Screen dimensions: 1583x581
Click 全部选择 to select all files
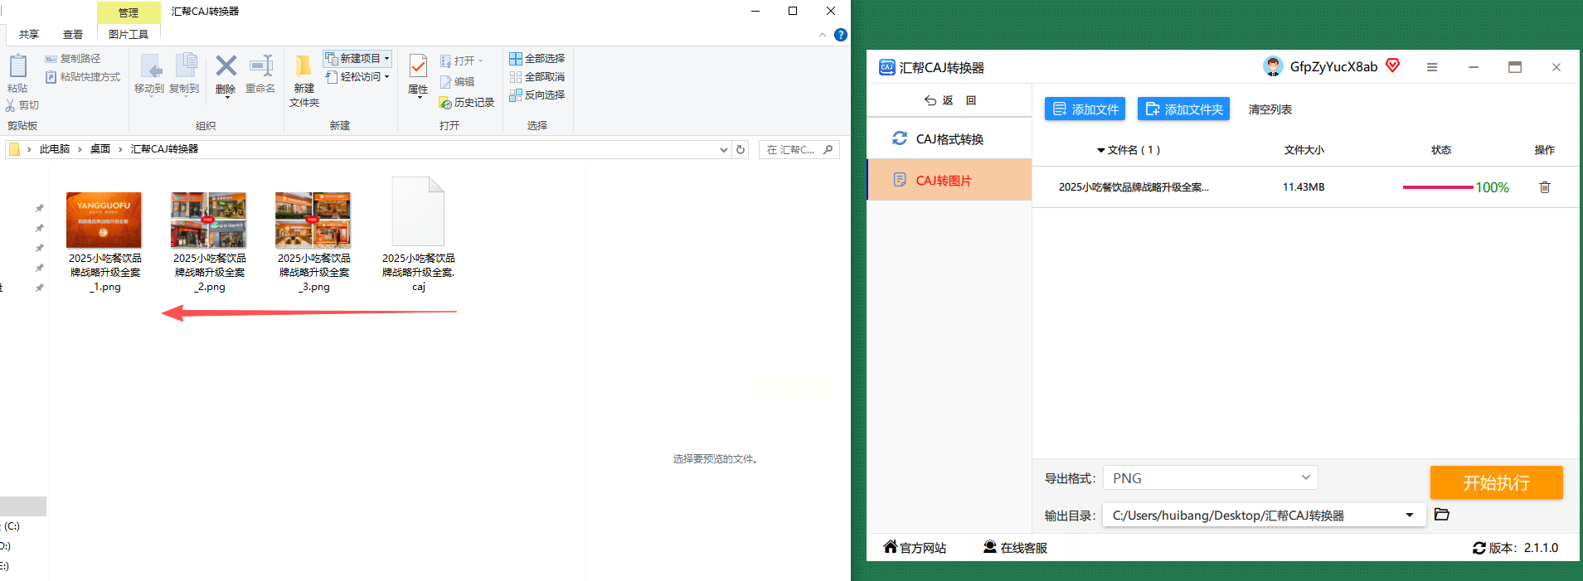pos(537,59)
